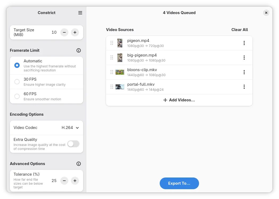Select the 30 FPS framerate limit
This screenshot has height=199, width=279.
point(17,82)
